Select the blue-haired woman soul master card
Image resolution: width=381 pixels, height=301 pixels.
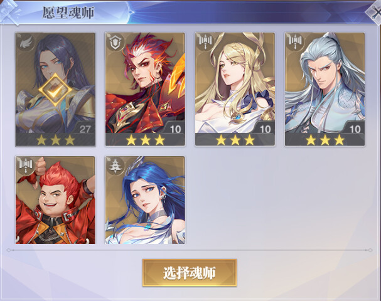(x=145, y=200)
